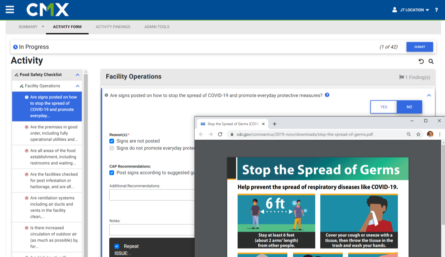Open the browser three-dot menu
Viewport: 445px width, 257px height.
tap(440, 134)
